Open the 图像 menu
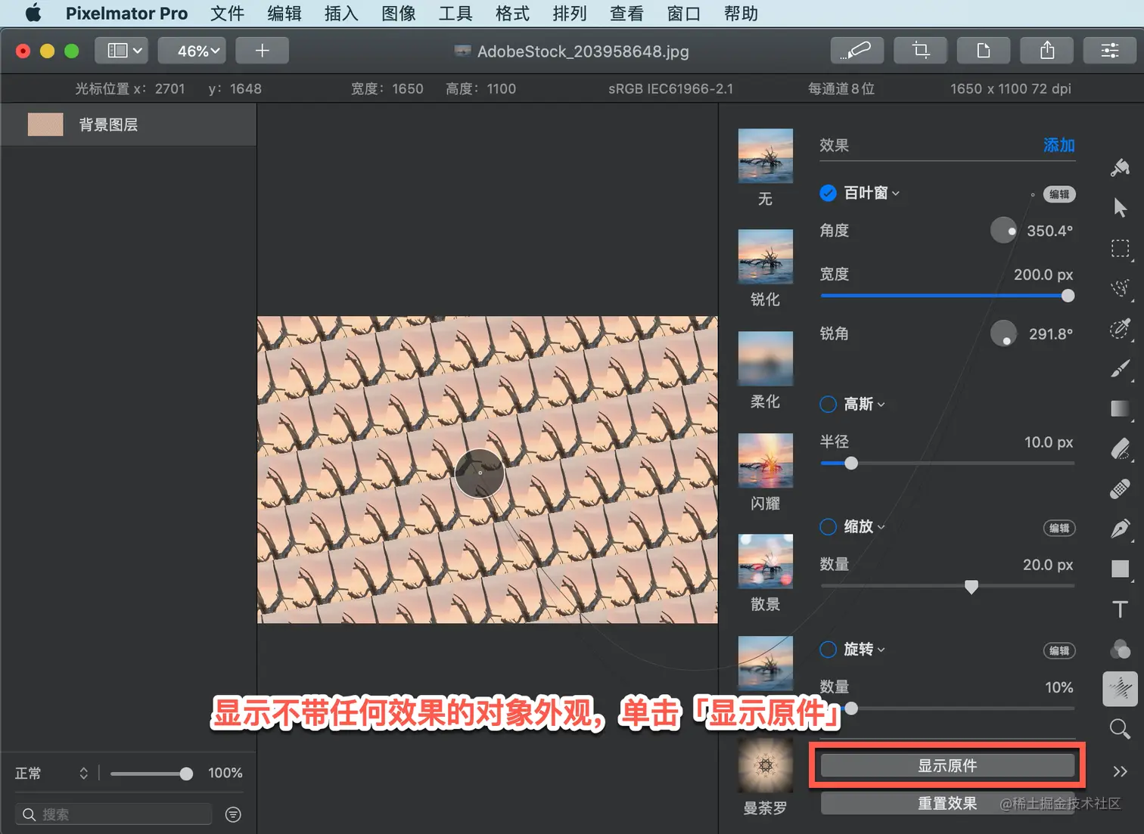 pyautogui.click(x=399, y=14)
